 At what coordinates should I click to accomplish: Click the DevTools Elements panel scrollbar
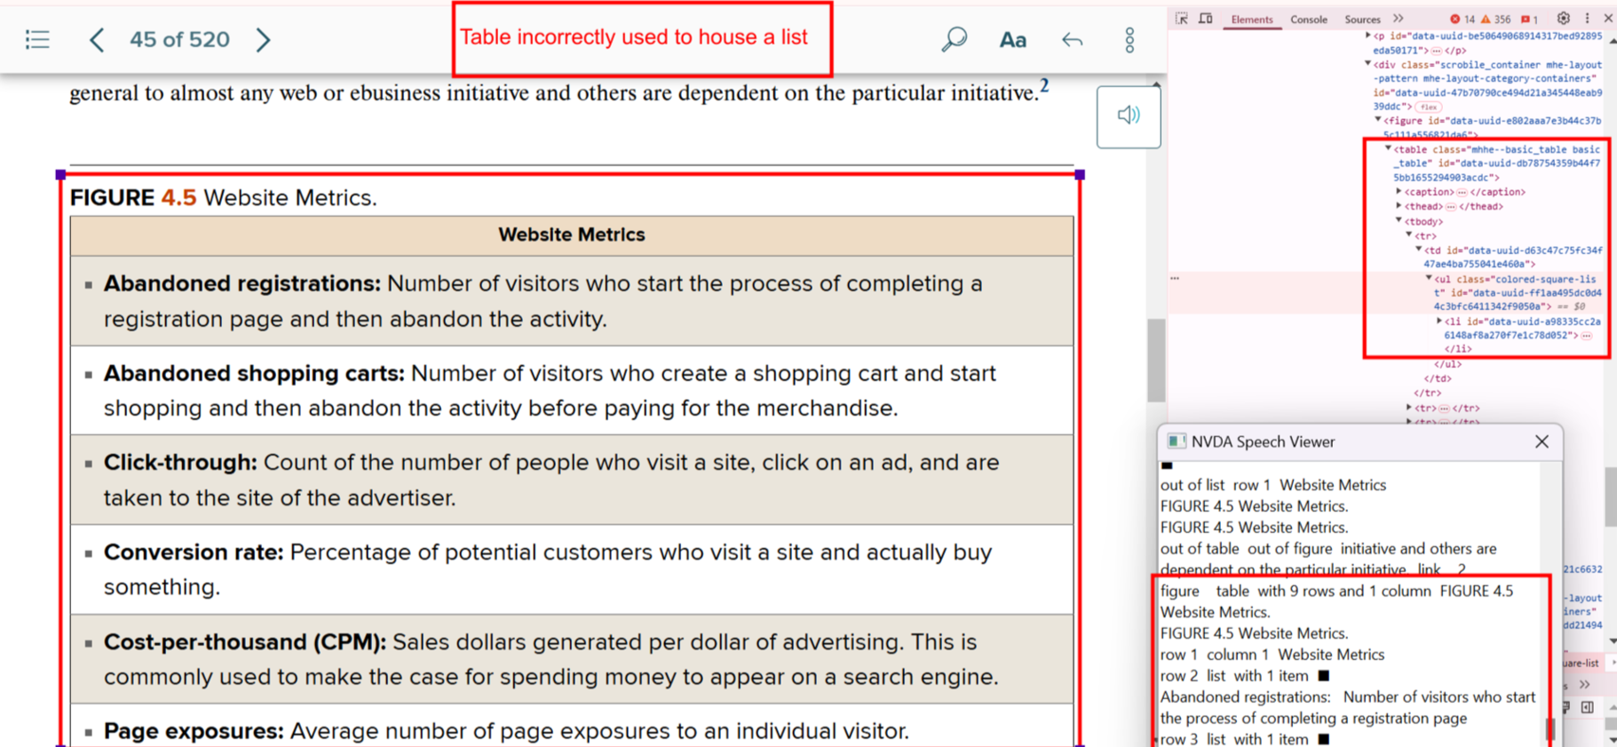[1612, 497]
